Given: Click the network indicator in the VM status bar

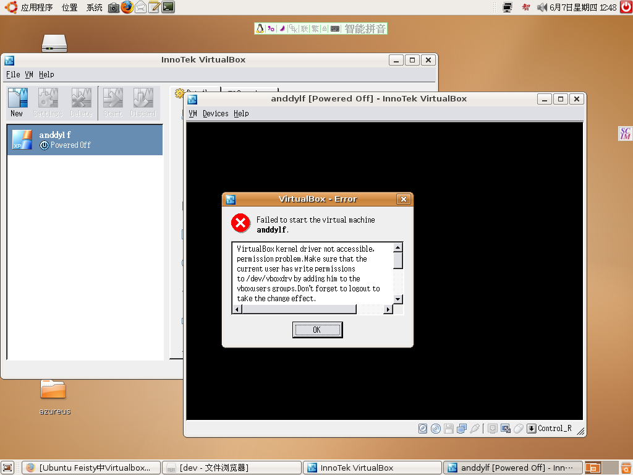Looking at the screenshot, I should click(x=461, y=429).
